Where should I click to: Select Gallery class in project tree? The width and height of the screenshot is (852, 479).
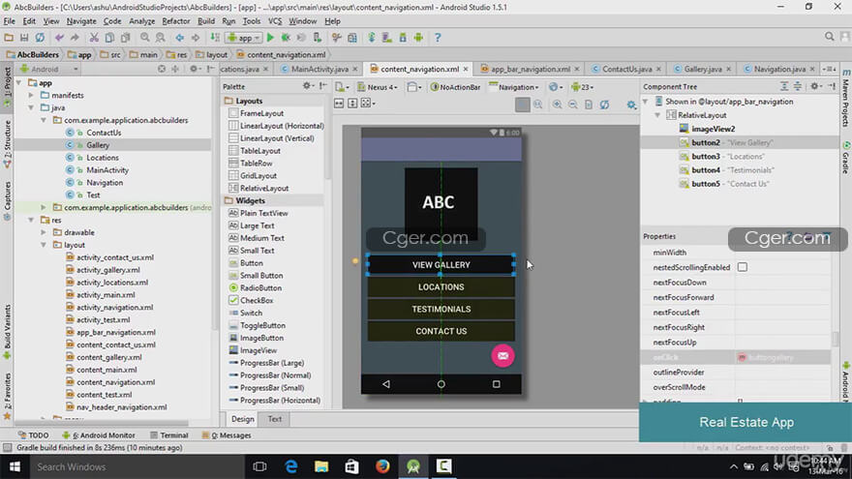coord(97,145)
